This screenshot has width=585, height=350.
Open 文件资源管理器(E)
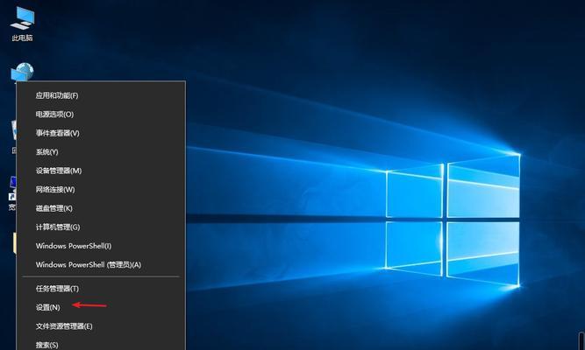tap(101, 326)
